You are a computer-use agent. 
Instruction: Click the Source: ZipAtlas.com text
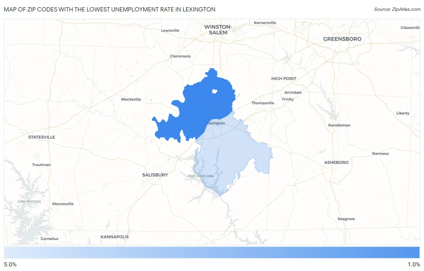click(397, 9)
